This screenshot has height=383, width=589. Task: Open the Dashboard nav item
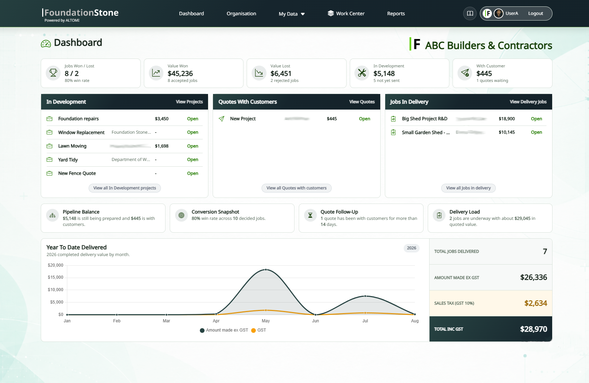(191, 13)
